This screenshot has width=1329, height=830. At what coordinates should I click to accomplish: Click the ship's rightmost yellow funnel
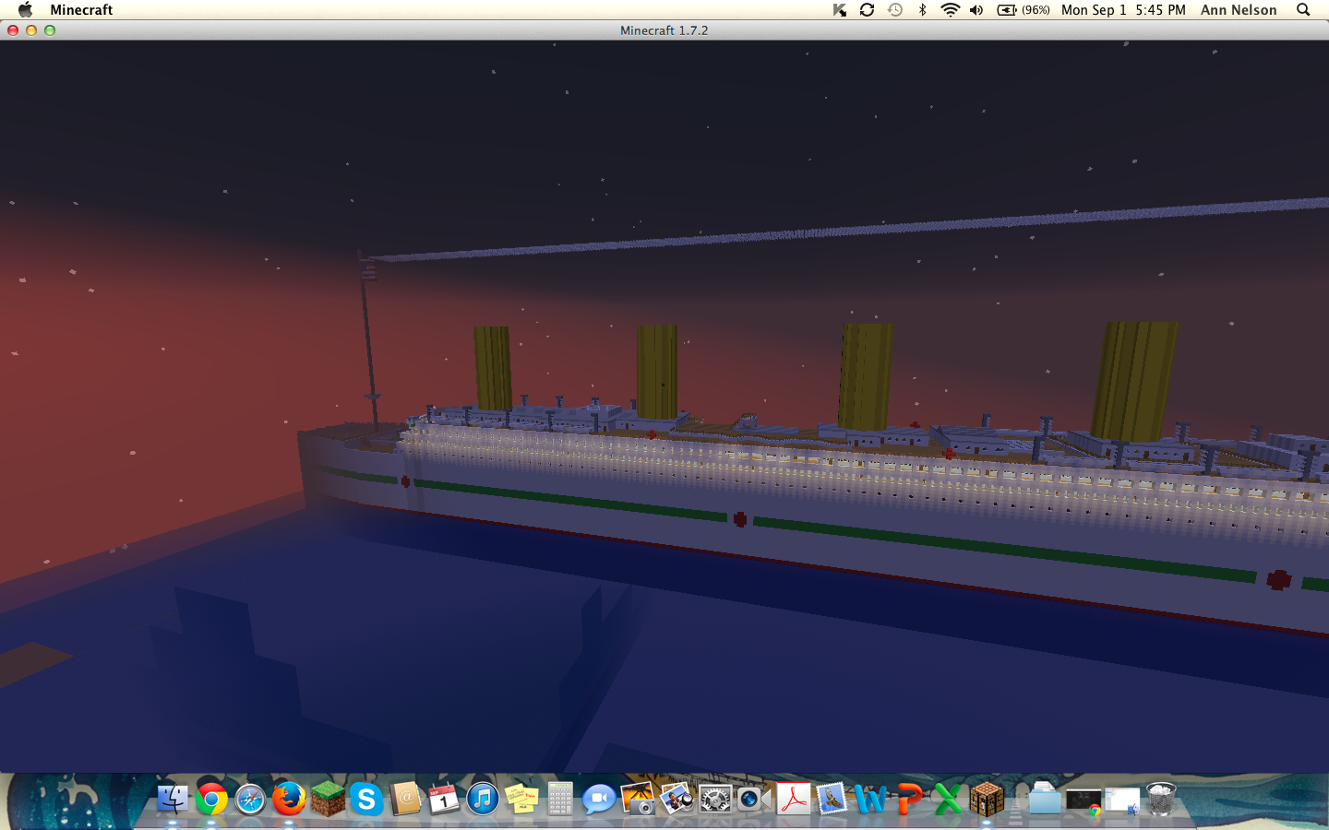pyautogui.click(x=1133, y=378)
